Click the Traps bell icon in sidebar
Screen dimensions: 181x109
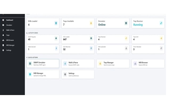(3, 35)
